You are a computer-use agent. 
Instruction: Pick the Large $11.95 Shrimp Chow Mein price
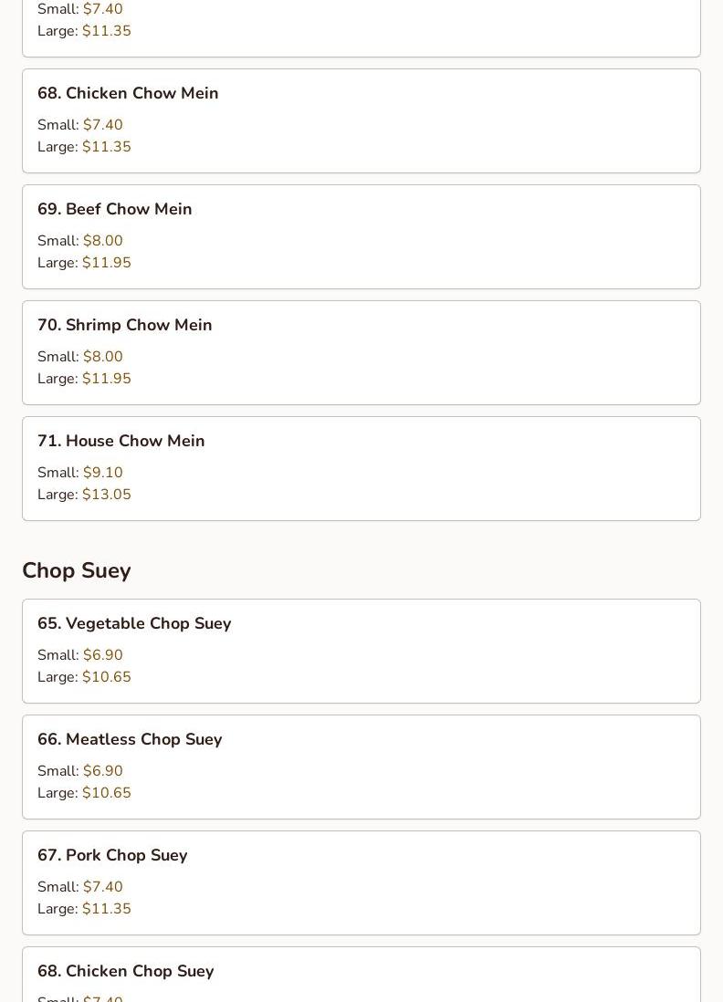click(84, 379)
